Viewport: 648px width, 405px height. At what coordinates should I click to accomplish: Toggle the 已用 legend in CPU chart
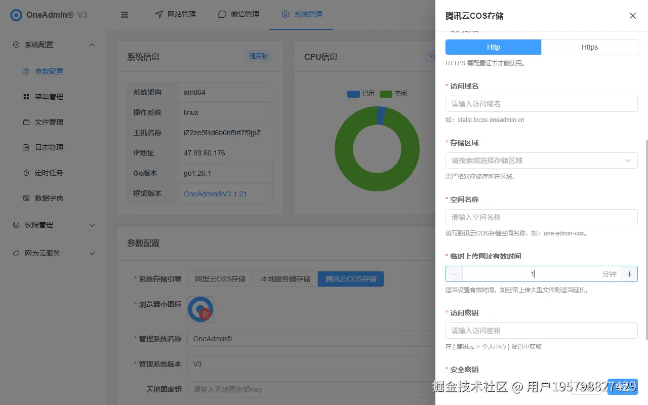tap(361, 94)
